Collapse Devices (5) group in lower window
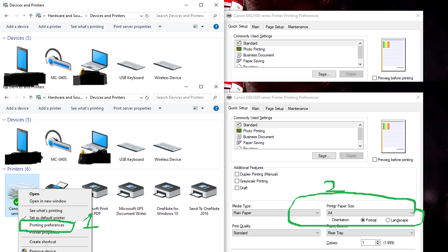Screen dimensions: 448x252 [4, 120]
